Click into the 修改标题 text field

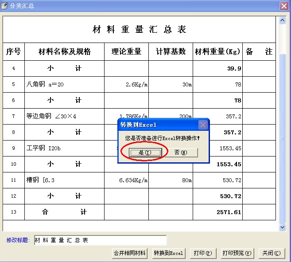click(x=100, y=240)
